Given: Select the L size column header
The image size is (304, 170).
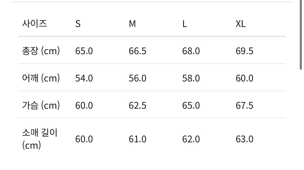Looking at the screenshot, I should coord(185,24).
